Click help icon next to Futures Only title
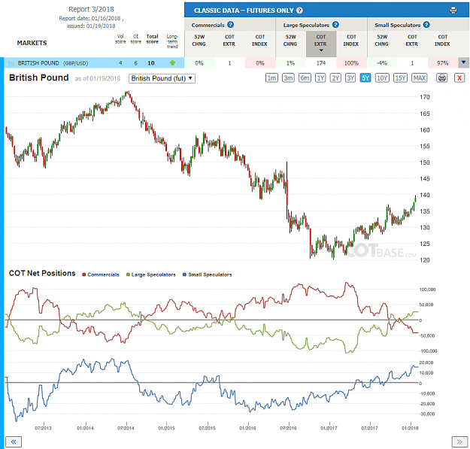The width and height of the screenshot is (470, 449). (299, 11)
